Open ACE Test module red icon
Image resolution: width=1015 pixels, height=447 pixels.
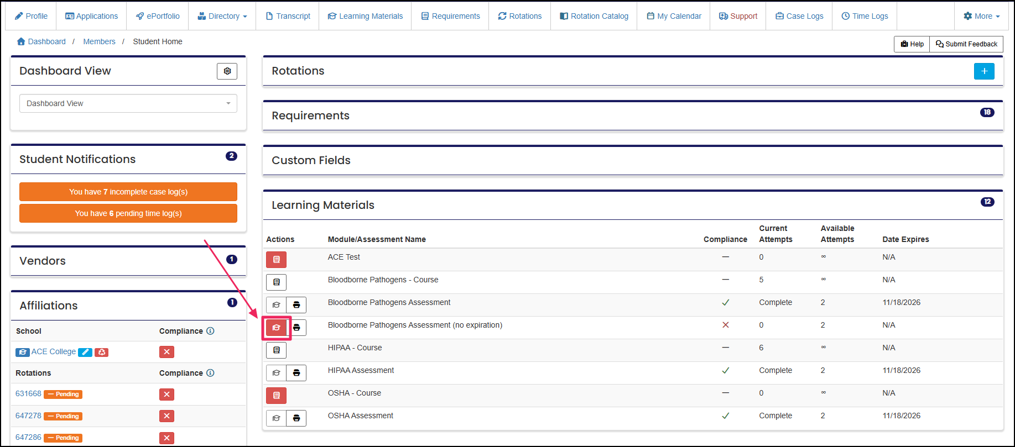pos(276,260)
